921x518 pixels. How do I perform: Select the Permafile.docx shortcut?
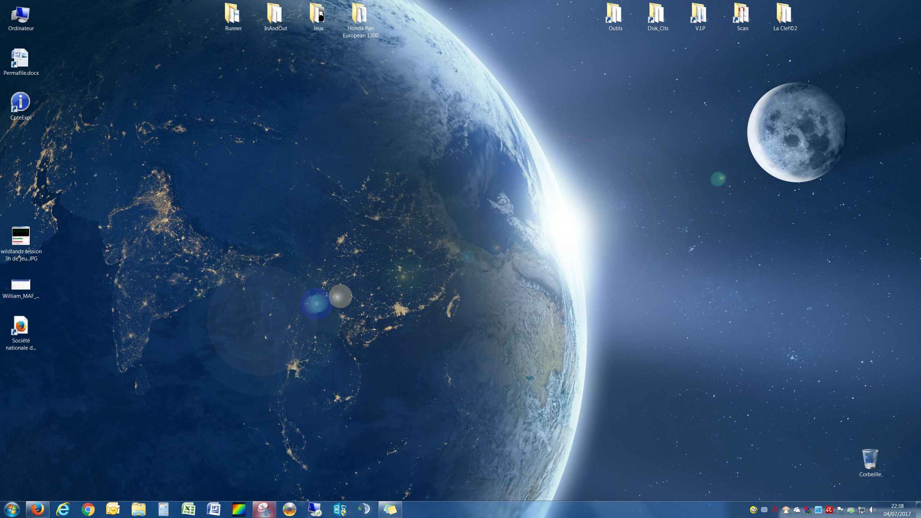tap(21, 62)
